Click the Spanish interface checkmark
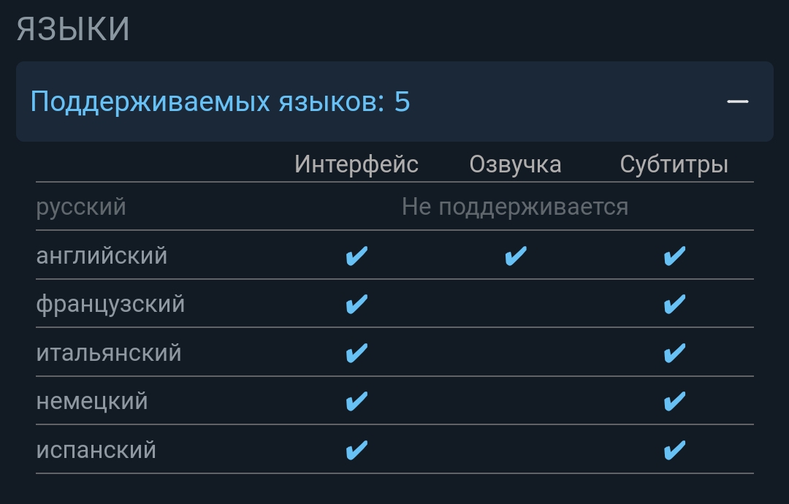This screenshot has width=789, height=504. (357, 450)
